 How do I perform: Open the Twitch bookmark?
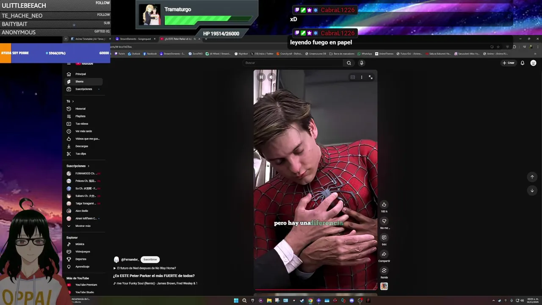tap(120, 54)
